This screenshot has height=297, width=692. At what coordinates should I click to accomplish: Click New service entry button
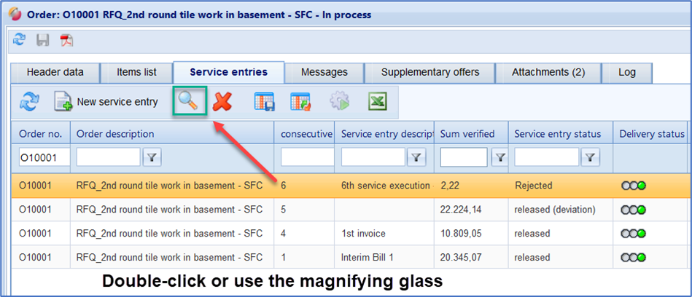point(107,102)
